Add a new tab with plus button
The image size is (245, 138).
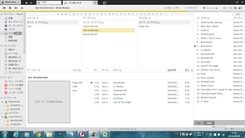pyautogui.click(x=95, y=3)
